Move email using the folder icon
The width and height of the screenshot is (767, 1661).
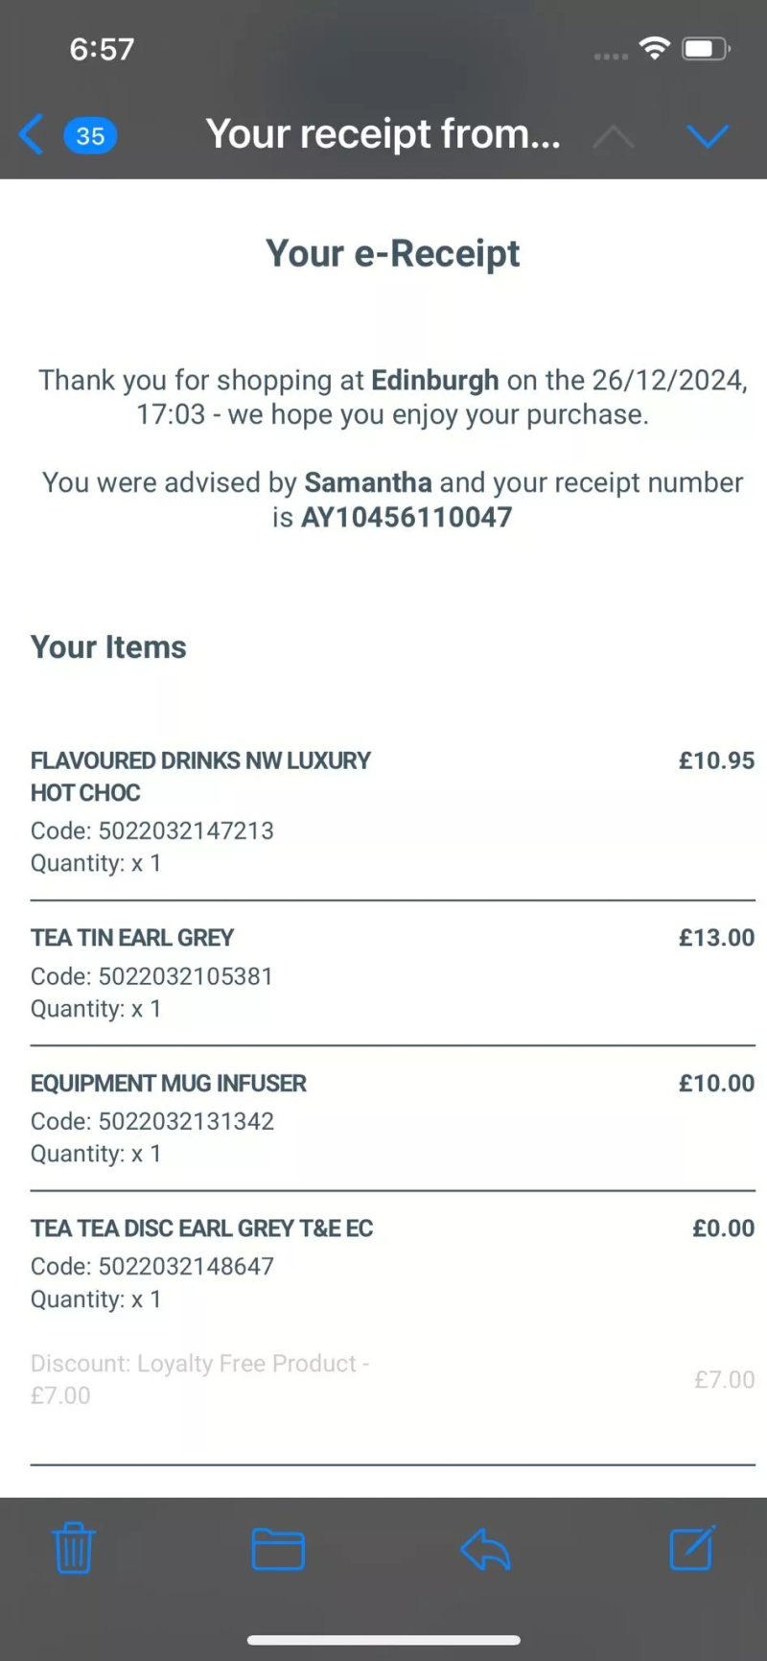click(278, 1549)
